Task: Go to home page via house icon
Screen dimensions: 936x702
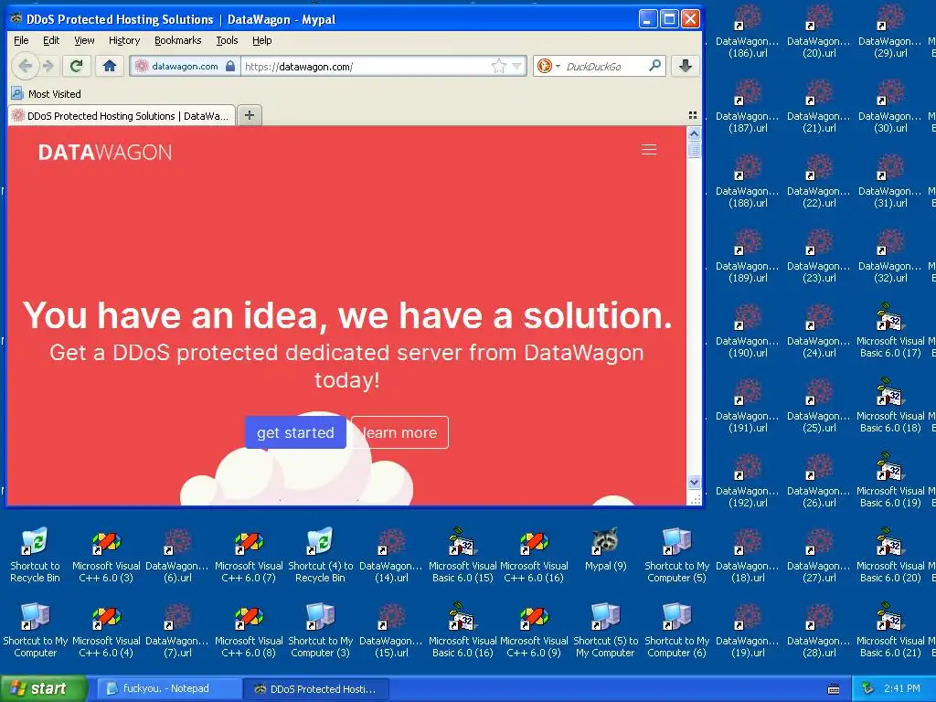Action: [x=110, y=66]
